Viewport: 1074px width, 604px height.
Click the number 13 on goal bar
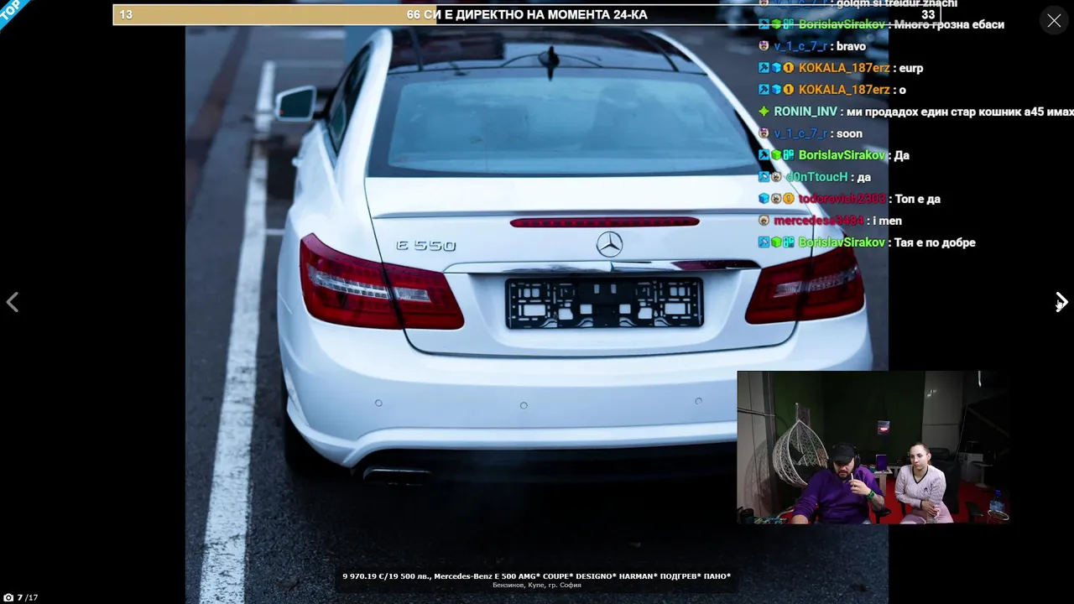pos(126,14)
